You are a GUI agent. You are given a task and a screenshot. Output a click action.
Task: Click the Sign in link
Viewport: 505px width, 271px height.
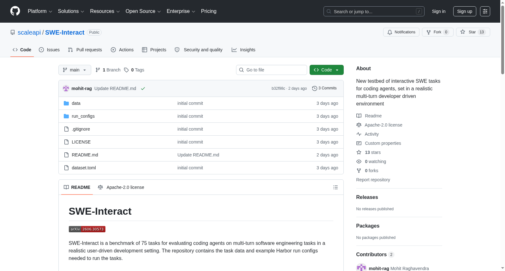(x=439, y=11)
